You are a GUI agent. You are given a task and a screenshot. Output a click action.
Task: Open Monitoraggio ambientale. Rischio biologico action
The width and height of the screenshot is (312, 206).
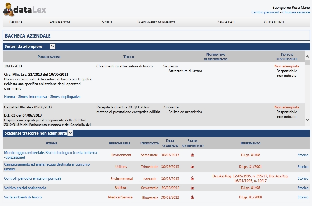pyautogui.click(x=51, y=155)
